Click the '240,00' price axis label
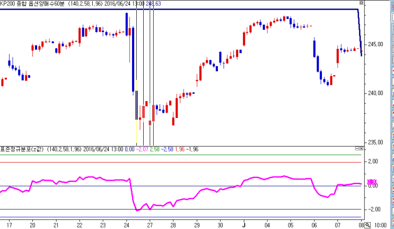 [x=375, y=93]
